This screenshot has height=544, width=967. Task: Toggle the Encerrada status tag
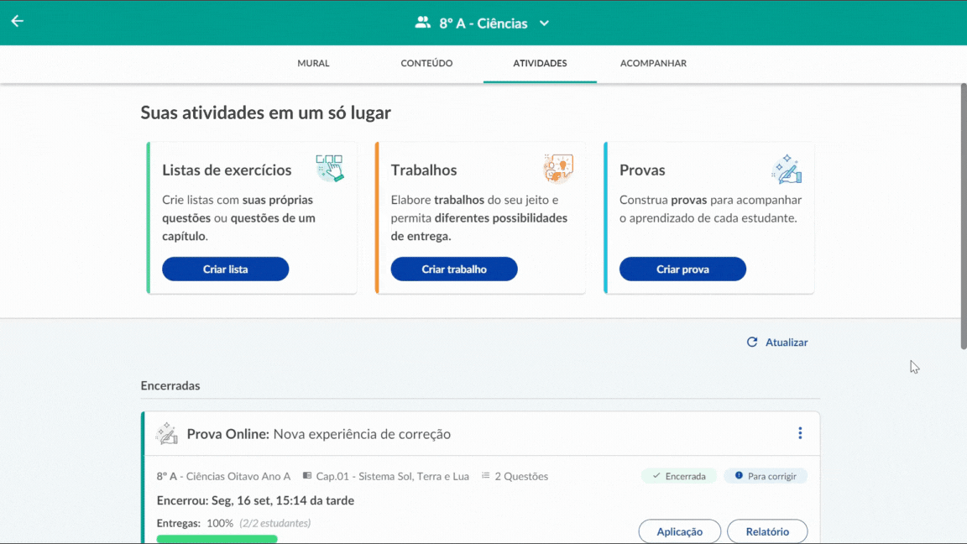coord(678,476)
